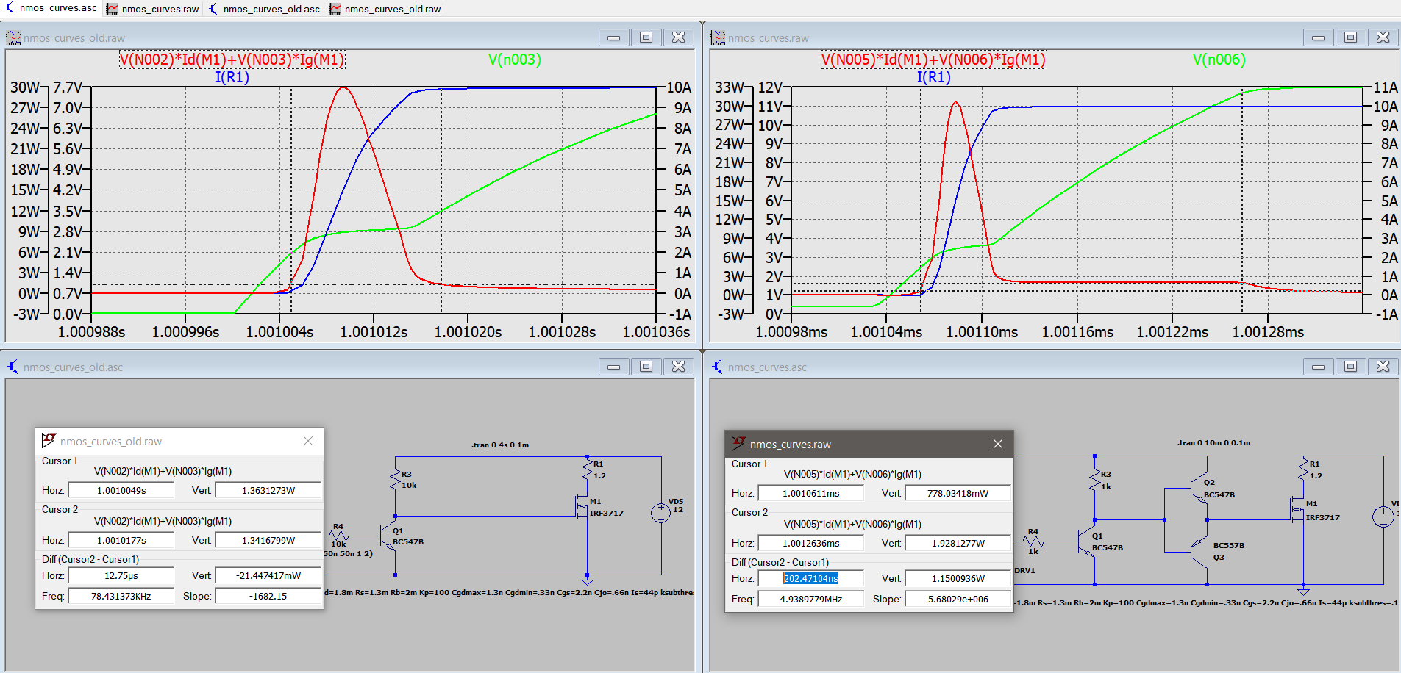1401x673 pixels.
Task: Click the schematic icon in nmos_curves.asc window title bar
Action: (718, 367)
